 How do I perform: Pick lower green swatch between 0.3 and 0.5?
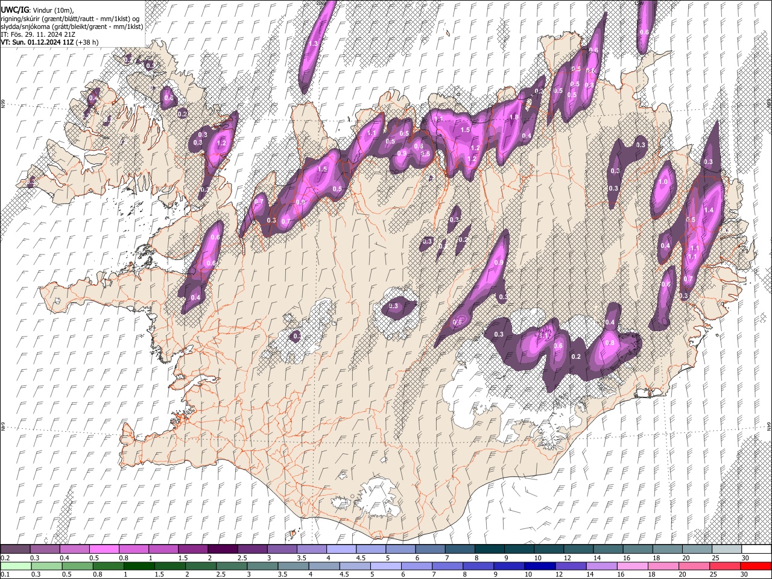[46, 566]
